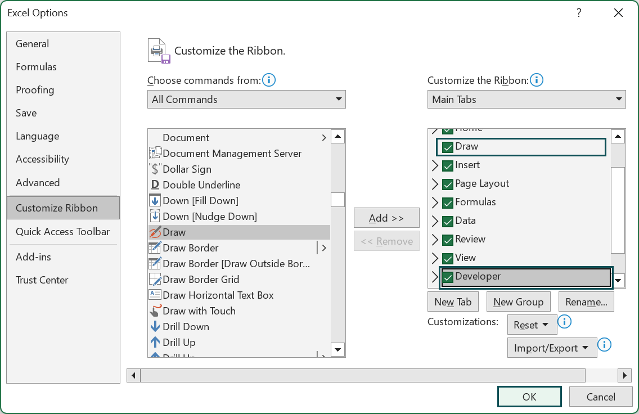The height and width of the screenshot is (414, 639).
Task: Uncheck the Insert tab checkbox
Action: (448, 166)
